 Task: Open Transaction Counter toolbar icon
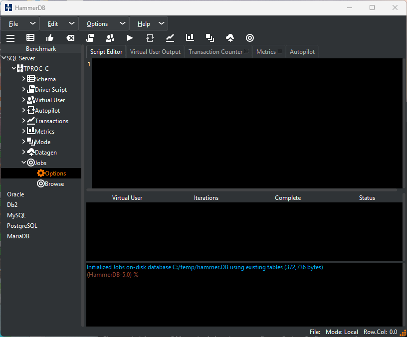170,38
